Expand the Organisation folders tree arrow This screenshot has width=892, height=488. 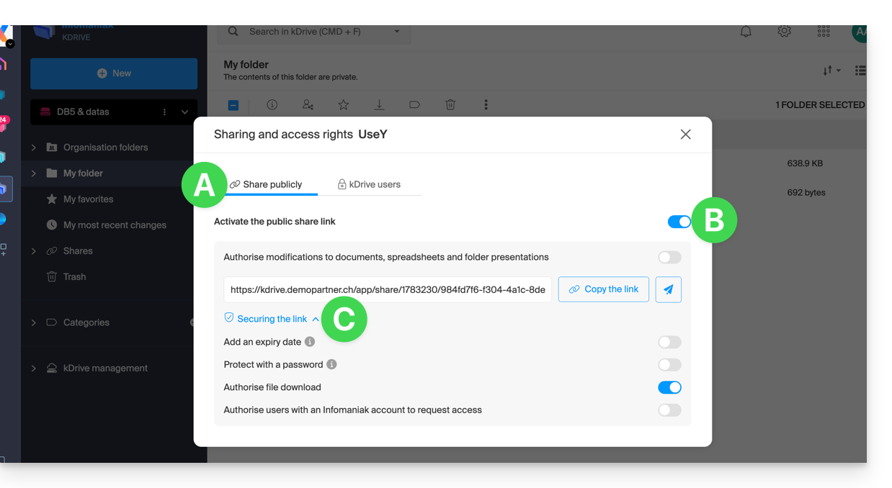coord(33,148)
